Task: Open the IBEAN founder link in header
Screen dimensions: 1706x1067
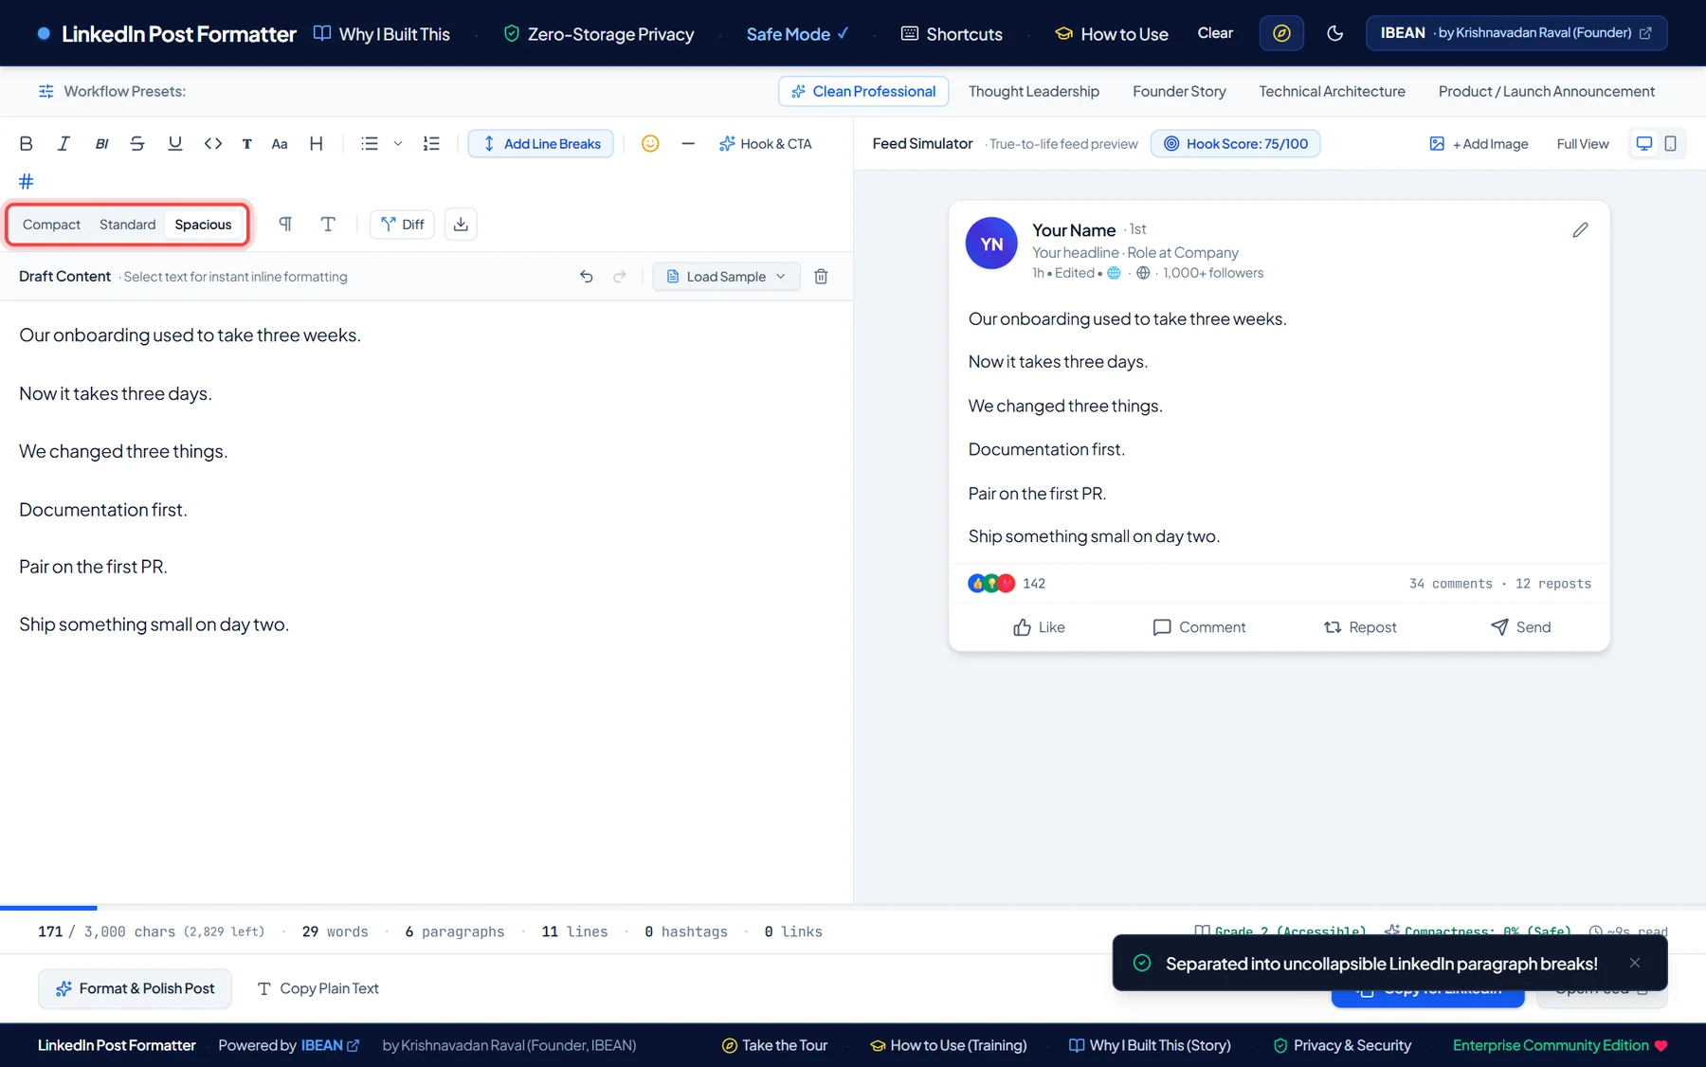Action: pos(1516,33)
